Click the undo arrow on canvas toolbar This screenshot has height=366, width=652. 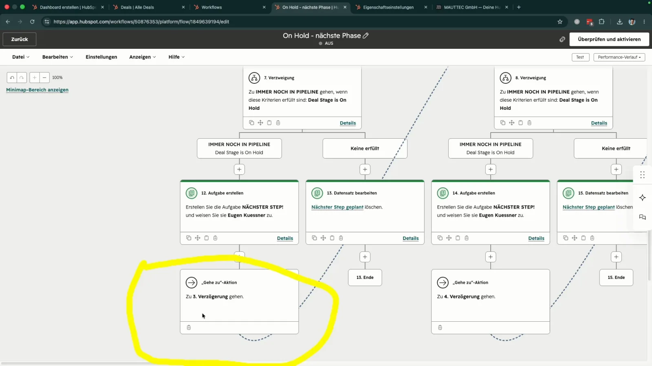click(12, 77)
